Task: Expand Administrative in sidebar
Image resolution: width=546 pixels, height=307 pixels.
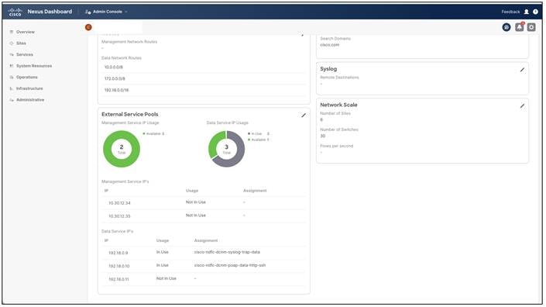Action: tap(30, 100)
